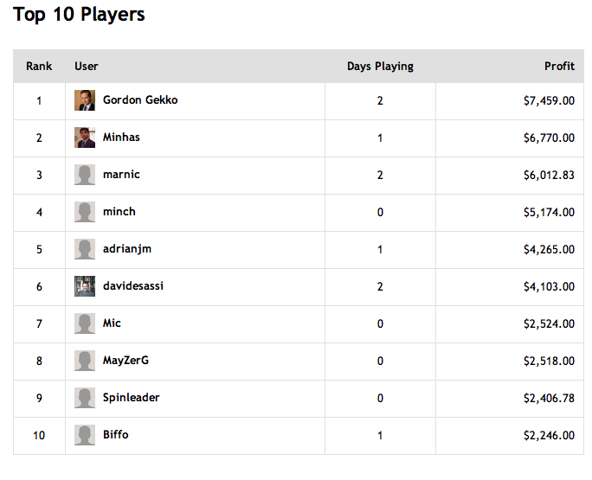Visit davidesassi's profile name link

point(133,285)
